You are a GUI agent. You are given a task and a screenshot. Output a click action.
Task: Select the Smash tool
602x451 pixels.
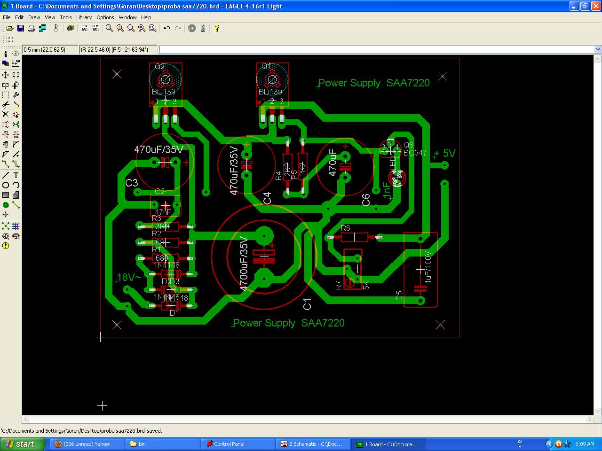6,144
